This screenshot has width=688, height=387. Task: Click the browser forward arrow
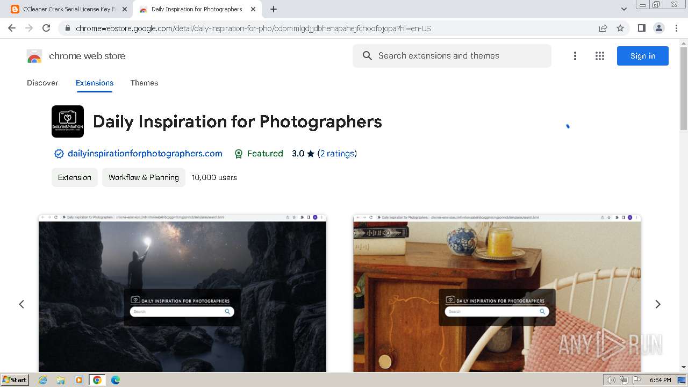pyautogui.click(x=29, y=28)
